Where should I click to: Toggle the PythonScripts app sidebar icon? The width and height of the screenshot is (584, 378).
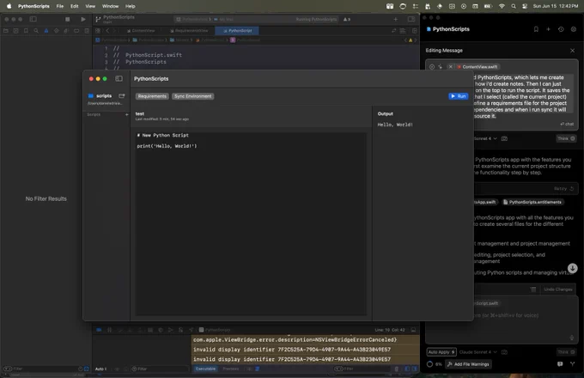click(119, 78)
